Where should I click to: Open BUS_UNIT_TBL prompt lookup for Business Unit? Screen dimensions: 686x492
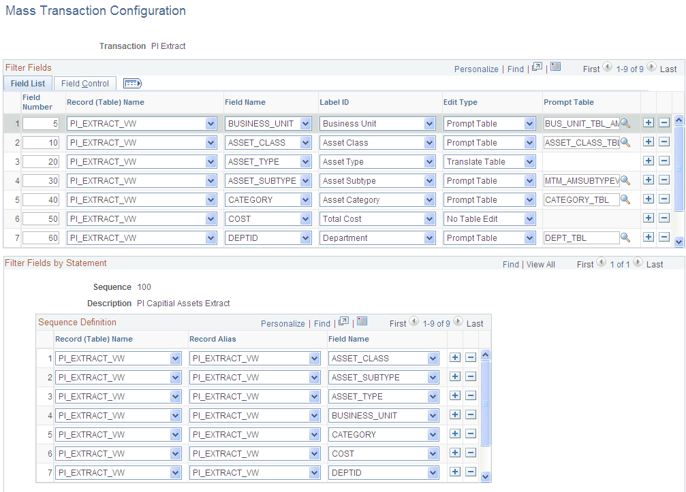click(x=626, y=123)
